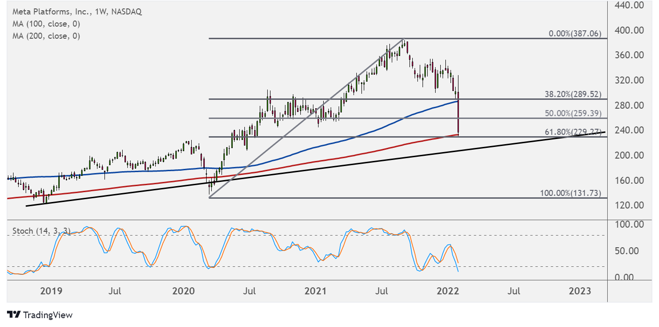Click the 100.00%(131.73) Fibonacci label

click(x=571, y=193)
